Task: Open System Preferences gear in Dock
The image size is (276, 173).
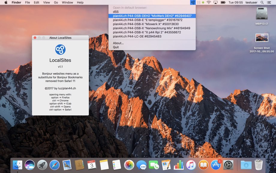Action: (228, 165)
